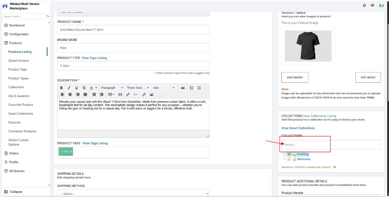Align description text right
Viewport: 389px width, 197px height.
[78, 94]
